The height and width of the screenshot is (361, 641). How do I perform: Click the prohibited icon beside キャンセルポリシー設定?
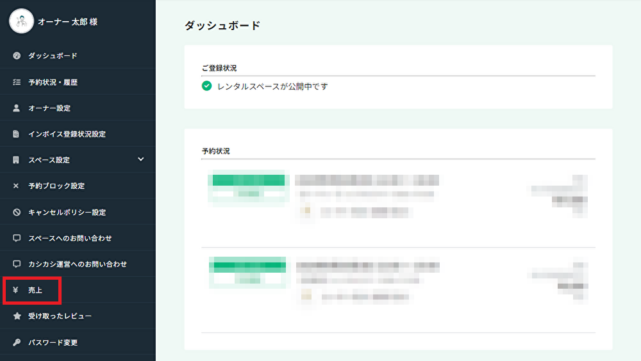click(17, 213)
